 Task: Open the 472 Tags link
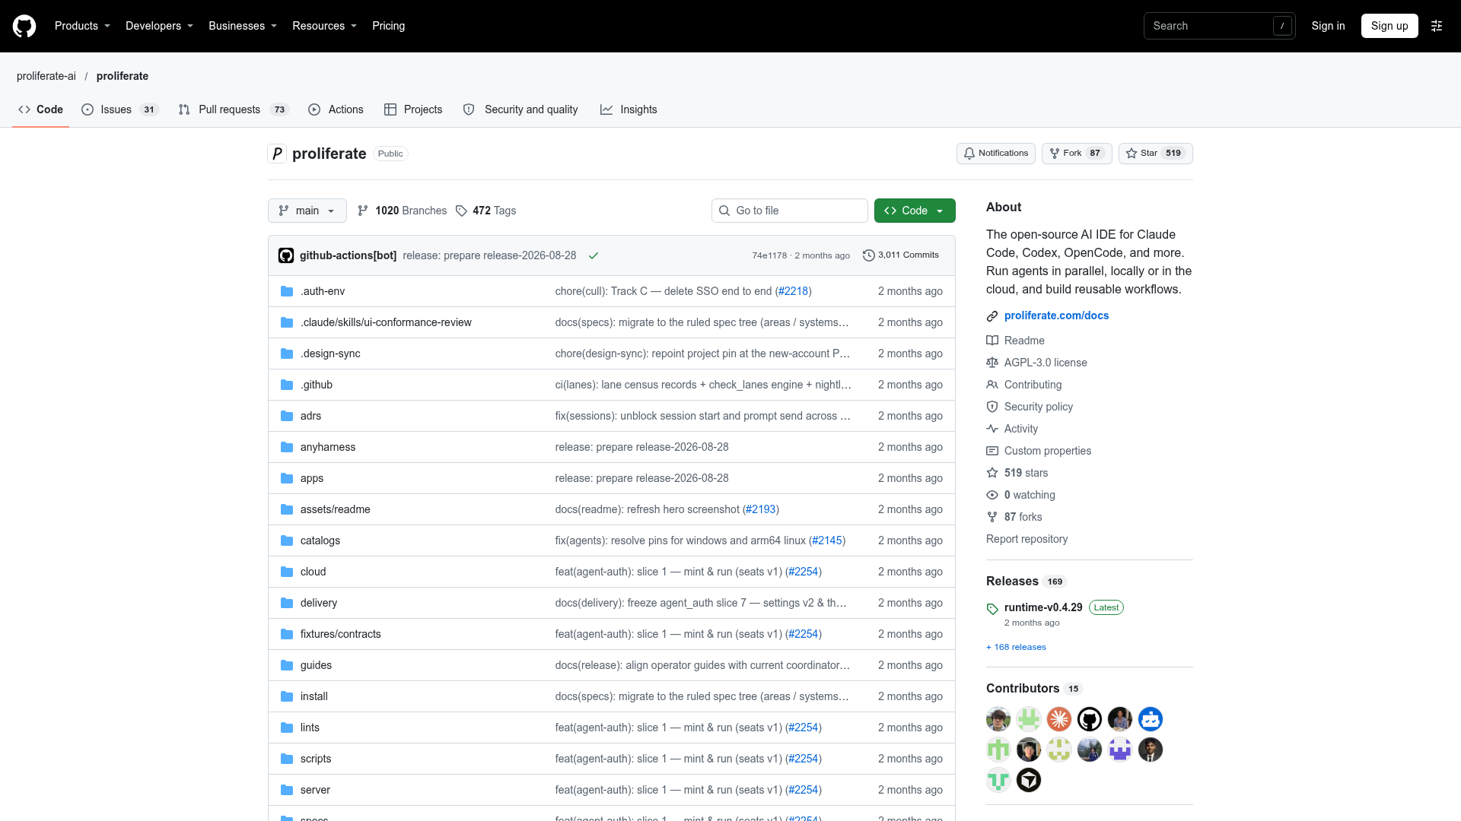point(485,211)
